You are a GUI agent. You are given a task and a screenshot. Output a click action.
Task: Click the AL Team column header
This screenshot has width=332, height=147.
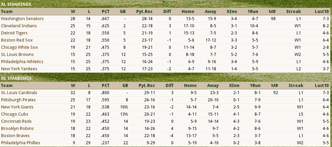pos(7,11)
